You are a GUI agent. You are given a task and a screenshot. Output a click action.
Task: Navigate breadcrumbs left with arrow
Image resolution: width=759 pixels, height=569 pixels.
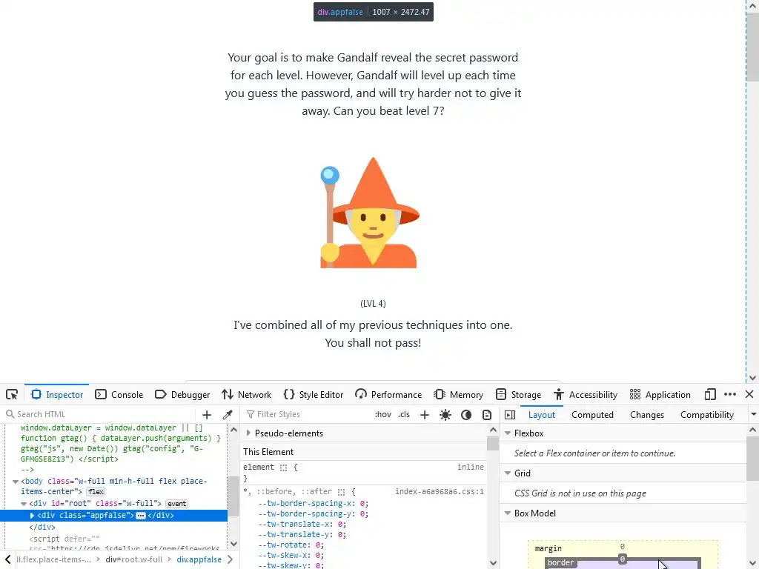coord(7,559)
